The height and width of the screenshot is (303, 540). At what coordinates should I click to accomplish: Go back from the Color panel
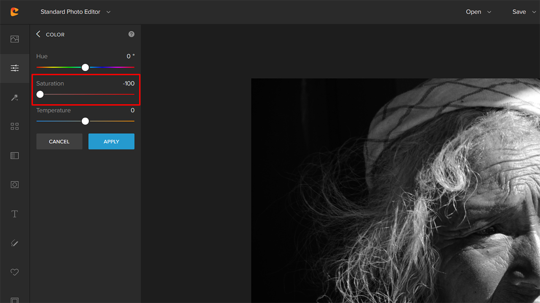38,34
